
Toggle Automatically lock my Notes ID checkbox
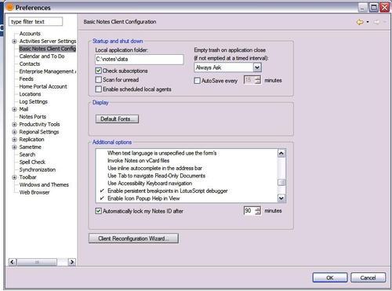click(98, 211)
